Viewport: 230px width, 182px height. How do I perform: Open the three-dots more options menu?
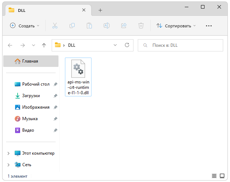point(209,26)
